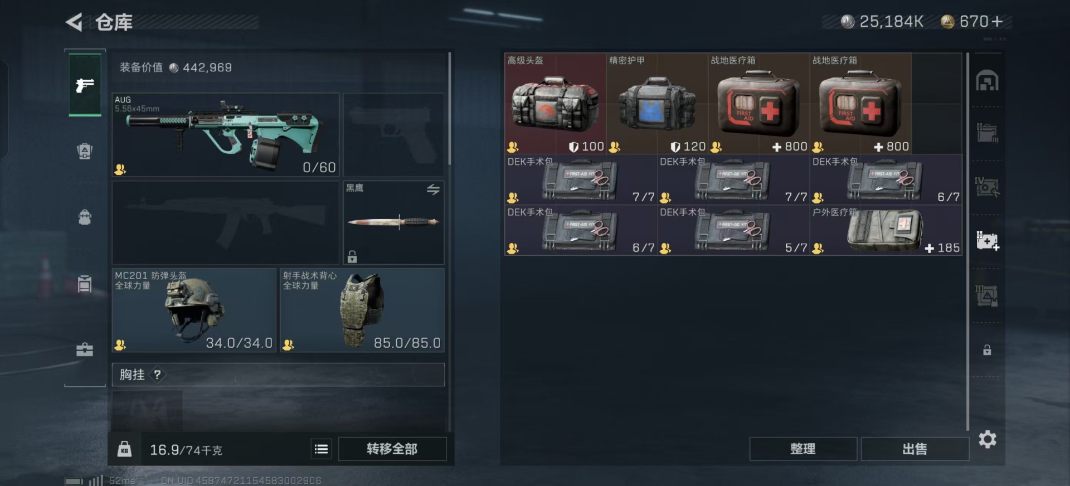The width and height of the screenshot is (1070, 486).
Task: Select the weapons pistol tab in sidebar
Action: pyautogui.click(x=85, y=85)
